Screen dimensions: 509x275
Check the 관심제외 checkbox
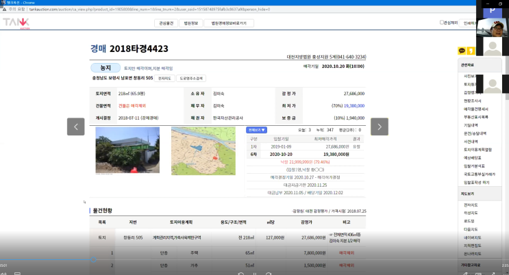pos(441,23)
